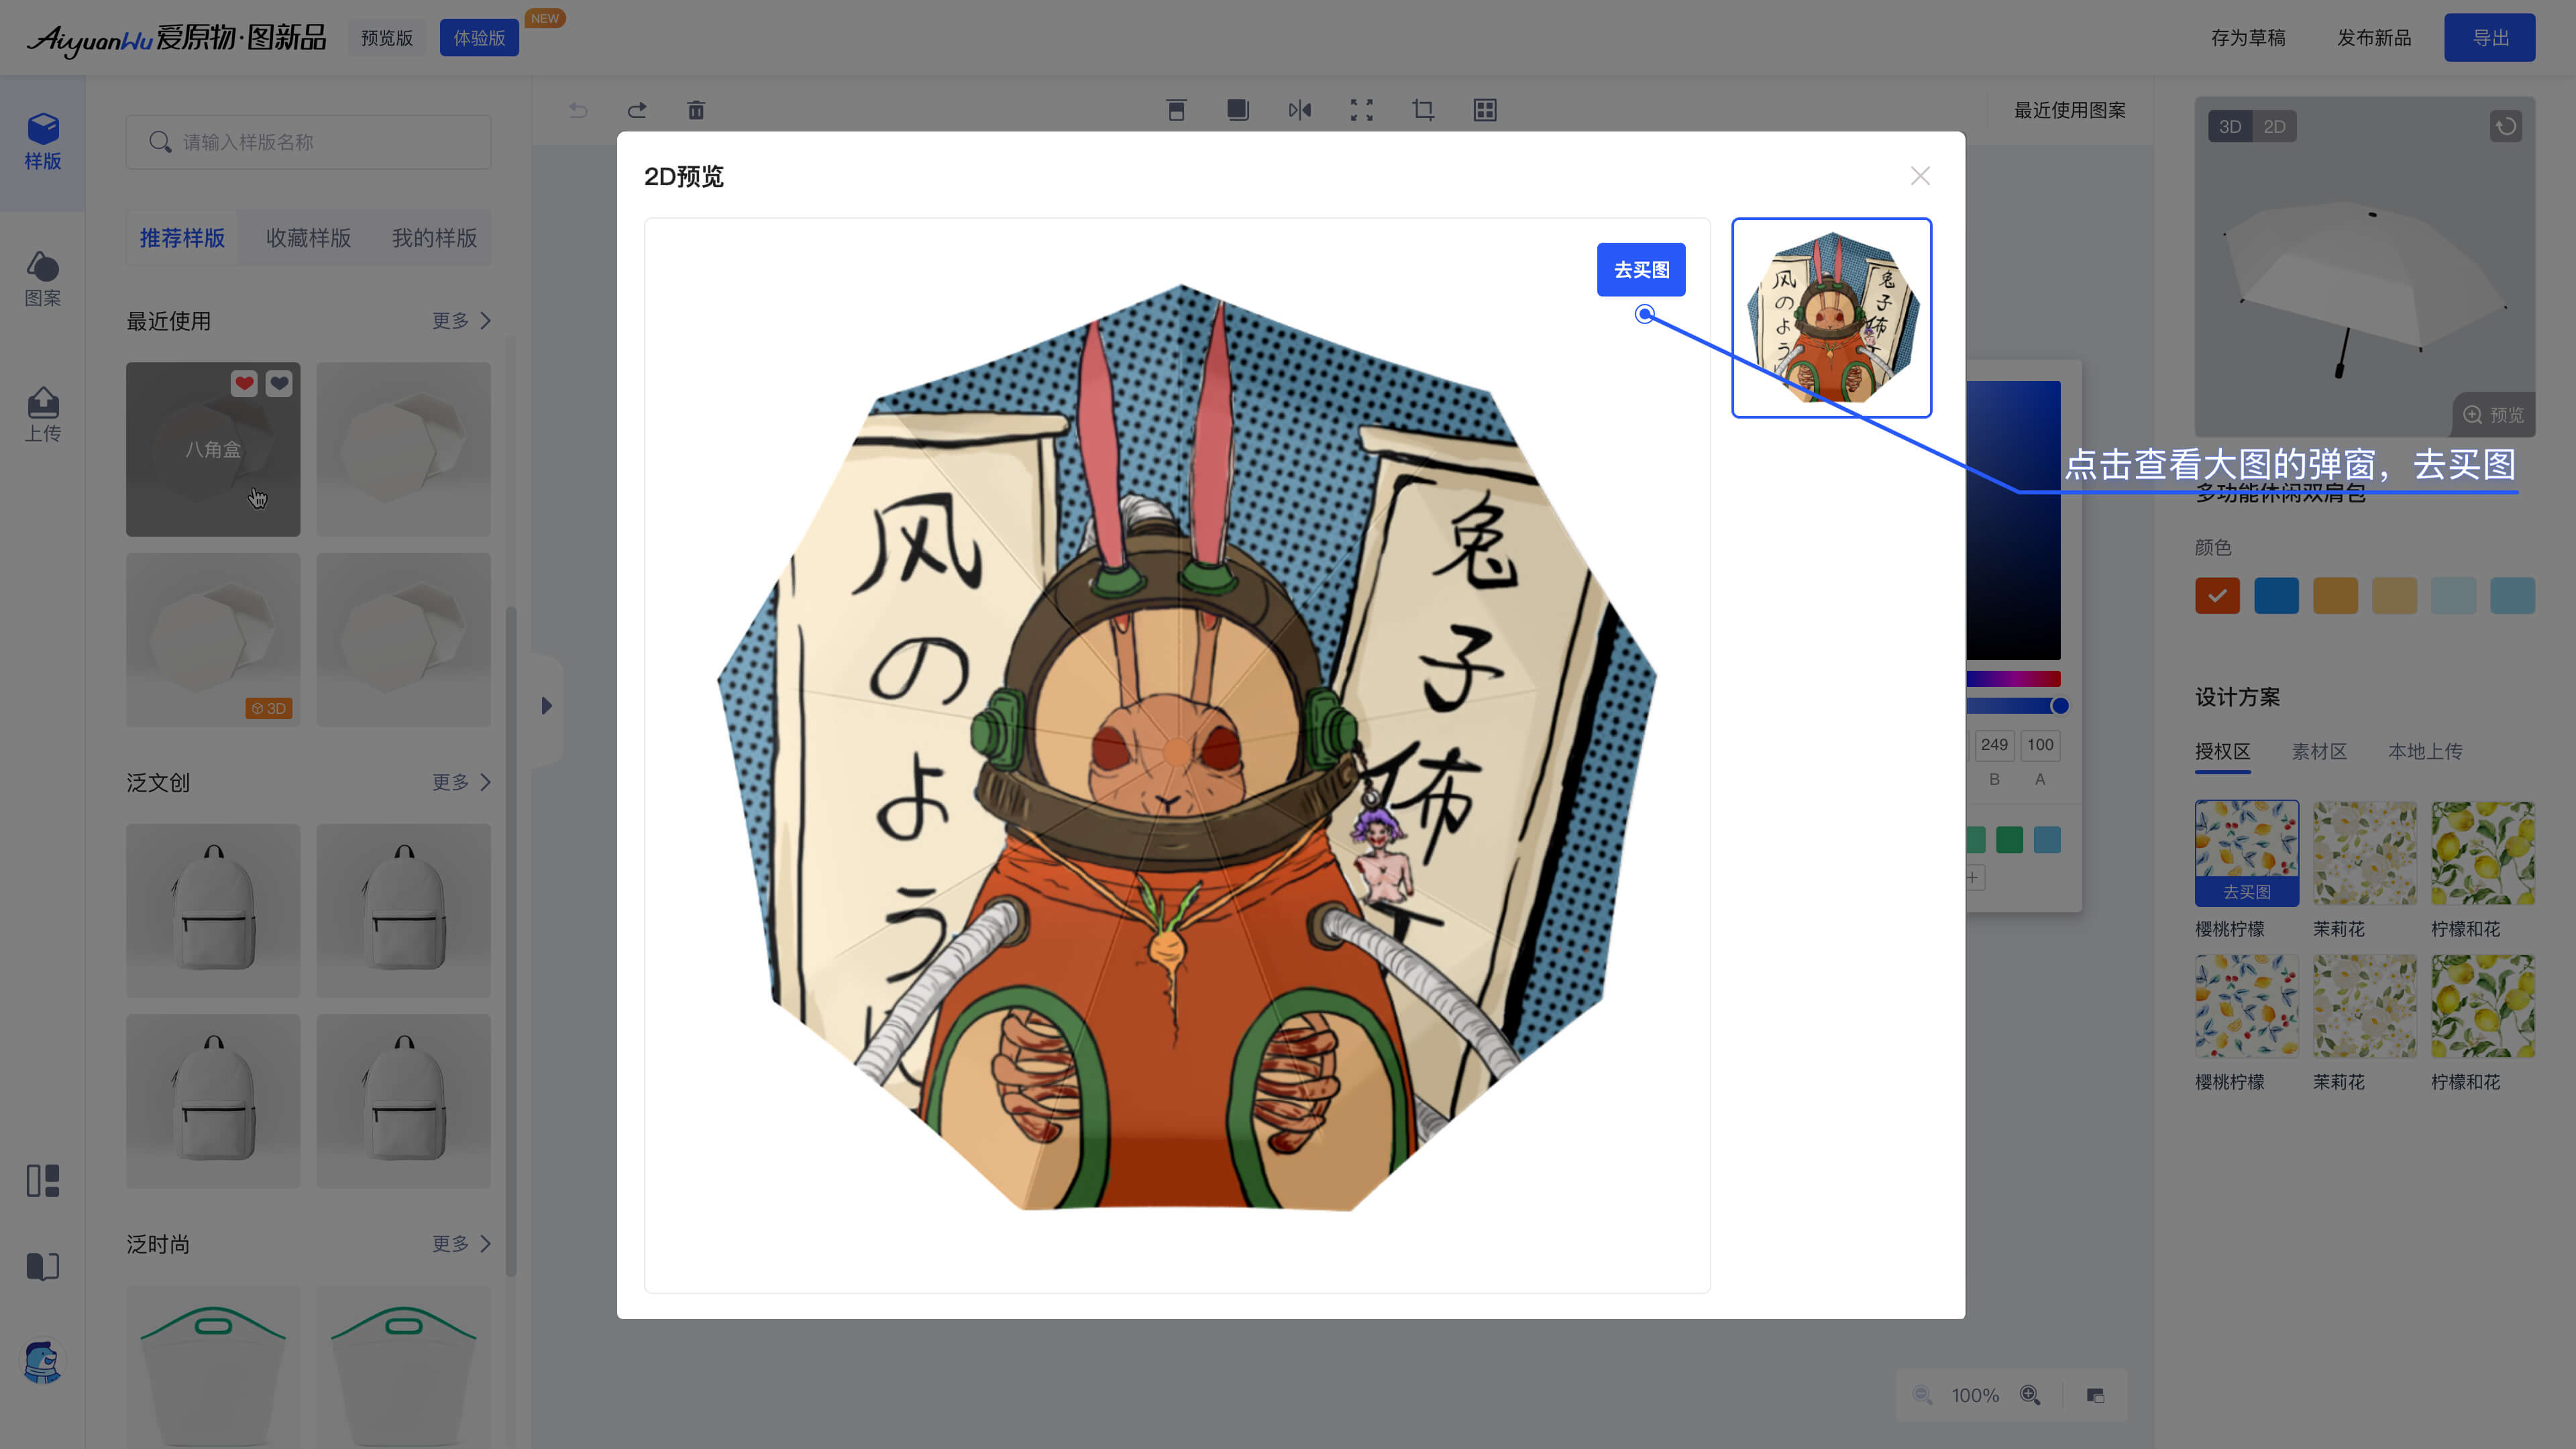Click the layout grid icon in left sidebar

coord(43,1180)
